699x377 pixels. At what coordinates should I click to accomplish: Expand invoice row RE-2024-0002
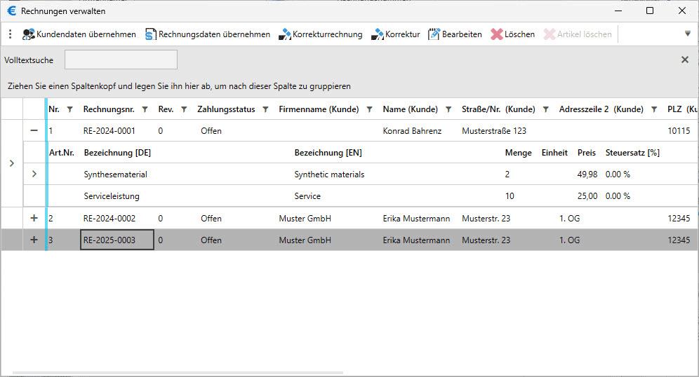coord(34,218)
